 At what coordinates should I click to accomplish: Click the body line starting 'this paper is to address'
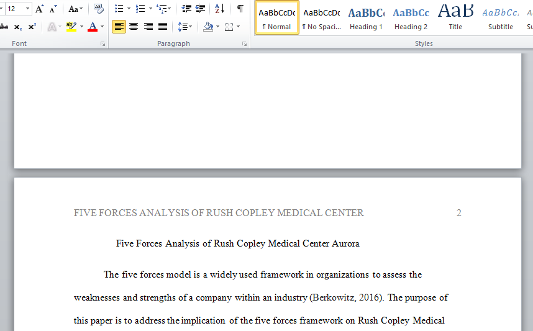tap(259, 321)
